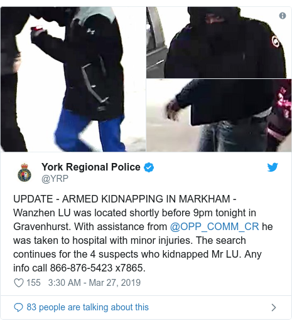
Task: Expand the conversation with the right chevron
Action: pos(274,307)
